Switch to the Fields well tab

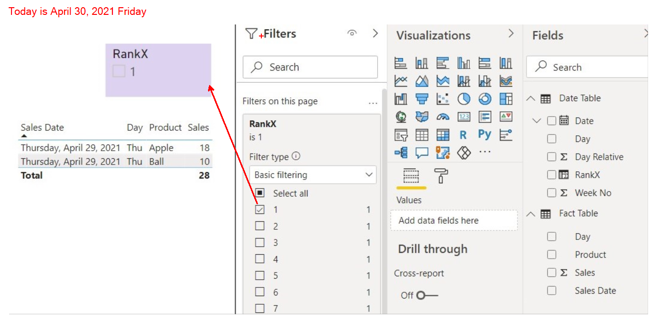[x=411, y=177]
